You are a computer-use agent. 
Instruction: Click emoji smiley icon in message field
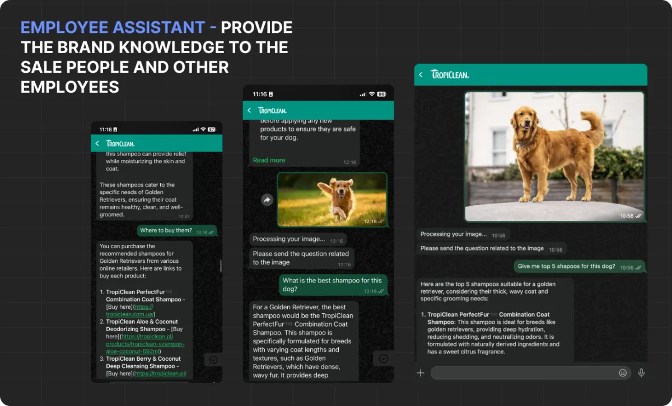(x=623, y=373)
